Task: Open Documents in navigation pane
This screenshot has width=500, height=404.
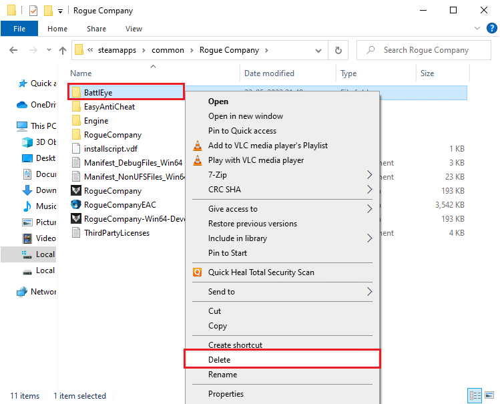Action: [39, 174]
